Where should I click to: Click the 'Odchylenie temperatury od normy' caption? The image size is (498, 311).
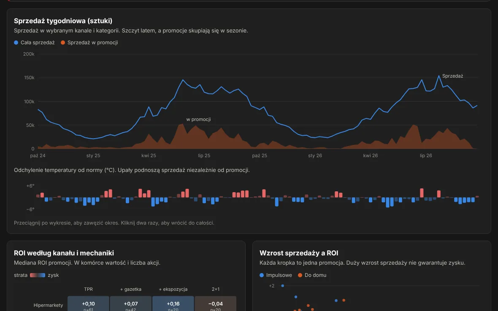[132, 170]
